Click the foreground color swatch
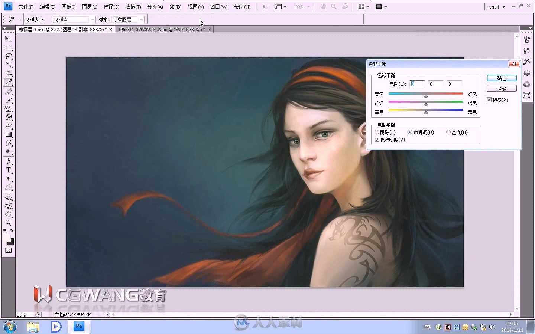 tap(6, 238)
